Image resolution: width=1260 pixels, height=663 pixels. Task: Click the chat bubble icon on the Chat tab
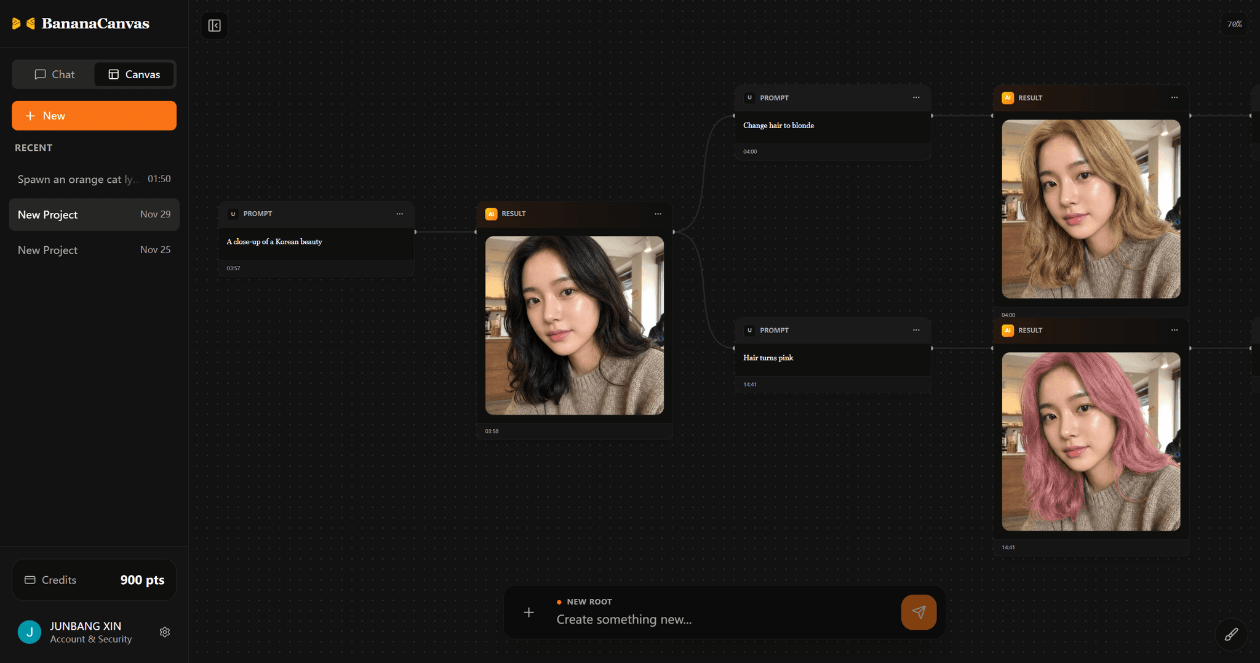39,74
